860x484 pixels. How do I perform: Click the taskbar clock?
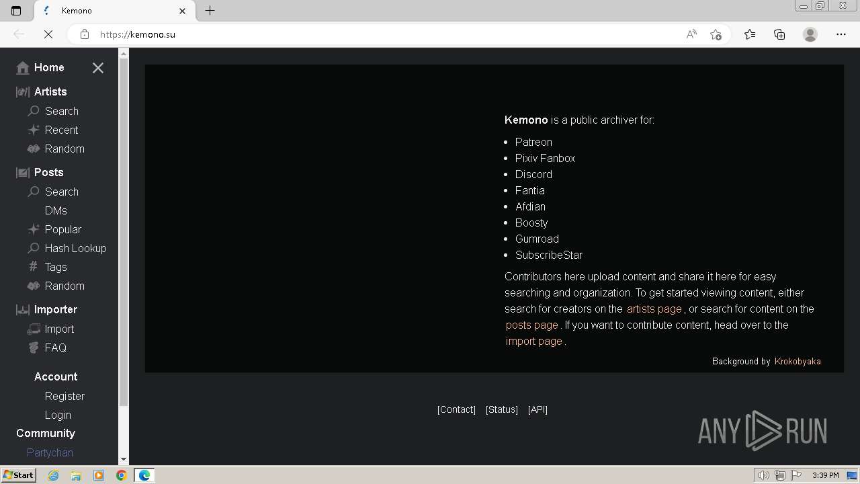[x=825, y=475]
